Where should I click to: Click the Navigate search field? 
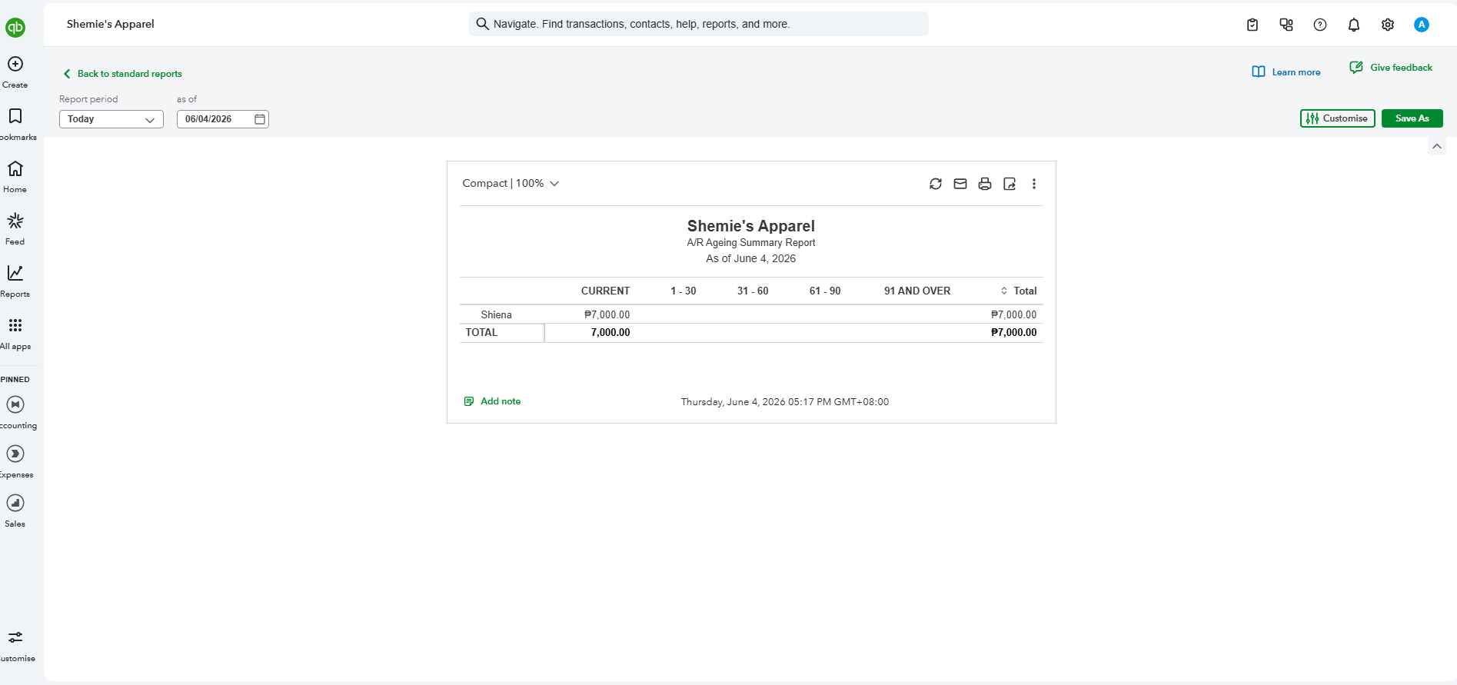[x=699, y=24]
